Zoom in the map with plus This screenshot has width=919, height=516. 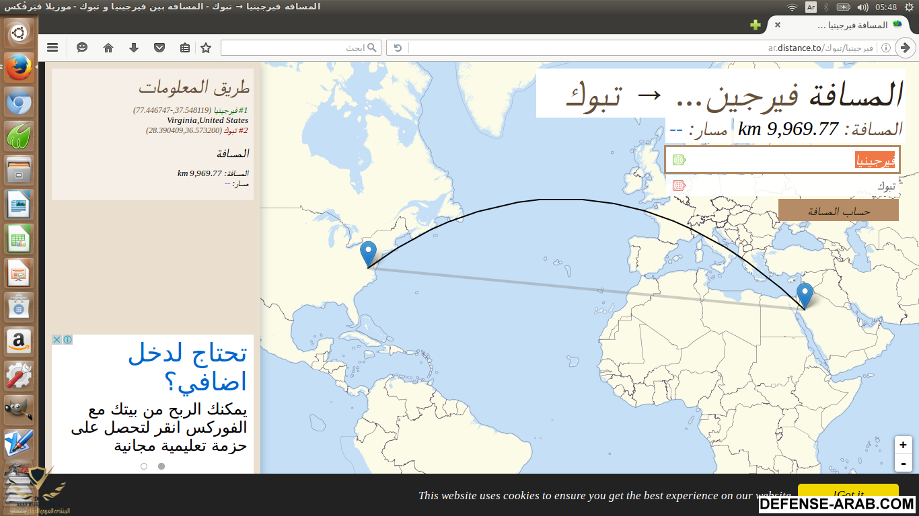[903, 445]
